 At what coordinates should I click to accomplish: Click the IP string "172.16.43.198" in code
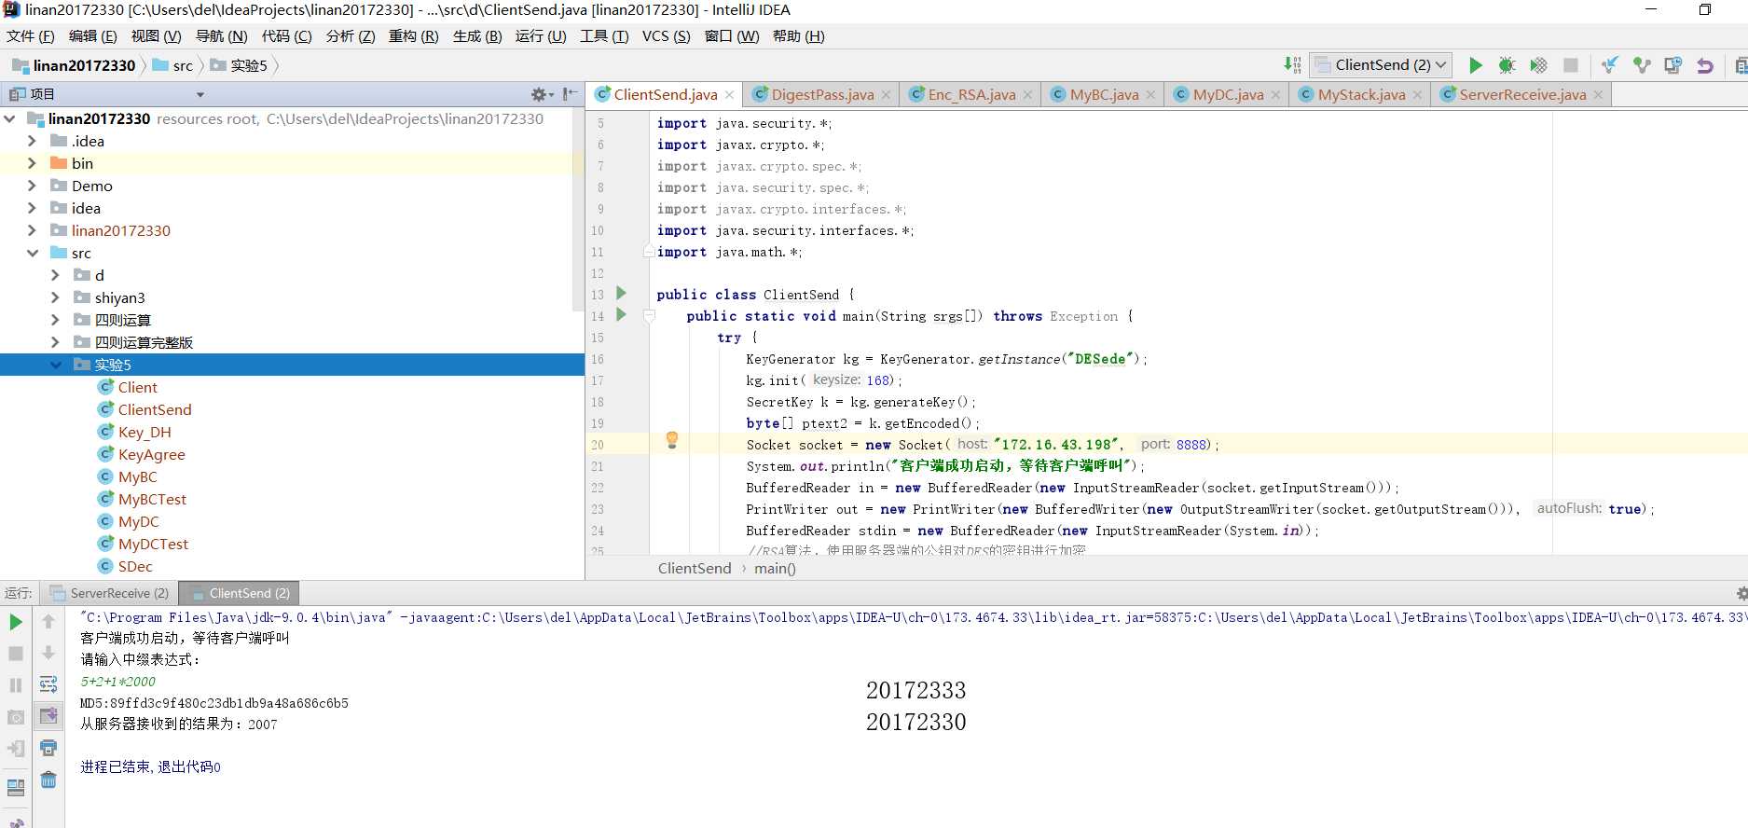[1057, 445]
